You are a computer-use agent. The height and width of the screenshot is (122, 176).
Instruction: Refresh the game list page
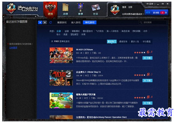[x=51, y=22]
